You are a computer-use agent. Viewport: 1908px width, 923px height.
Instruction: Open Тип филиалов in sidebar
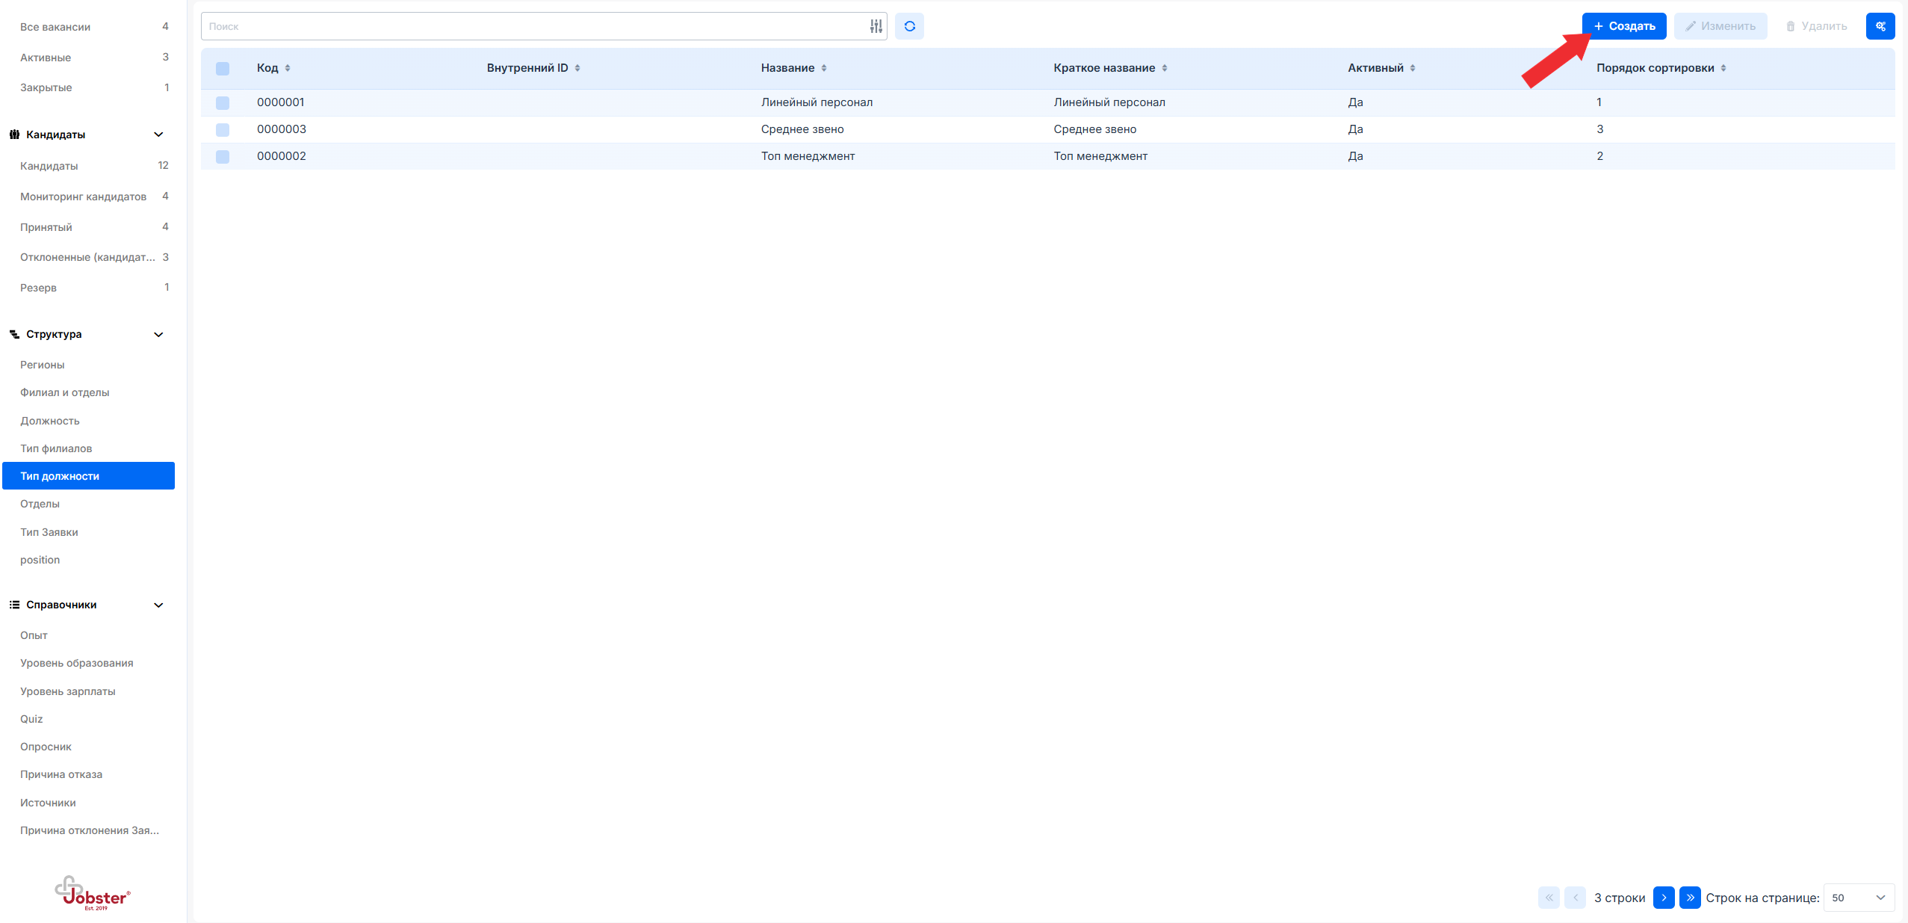tap(56, 448)
